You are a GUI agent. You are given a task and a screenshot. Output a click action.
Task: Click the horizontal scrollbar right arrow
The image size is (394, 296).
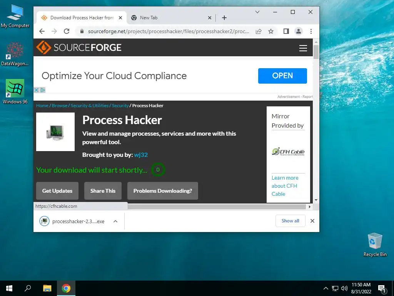click(310, 207)
